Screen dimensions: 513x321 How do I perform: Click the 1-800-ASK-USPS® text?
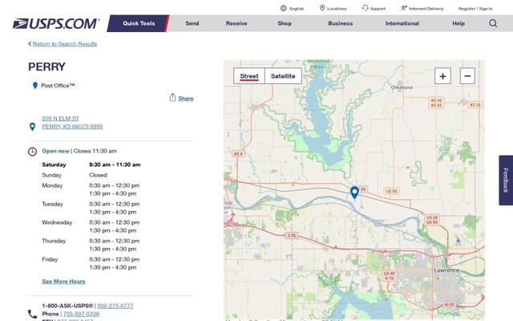pyautogui.click(x=67, y=306)
